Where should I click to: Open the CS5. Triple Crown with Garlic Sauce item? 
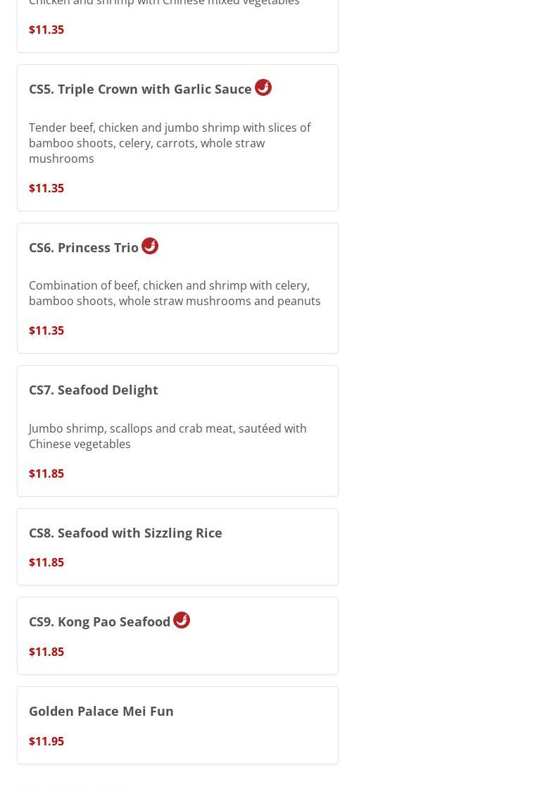click(140, 89)
